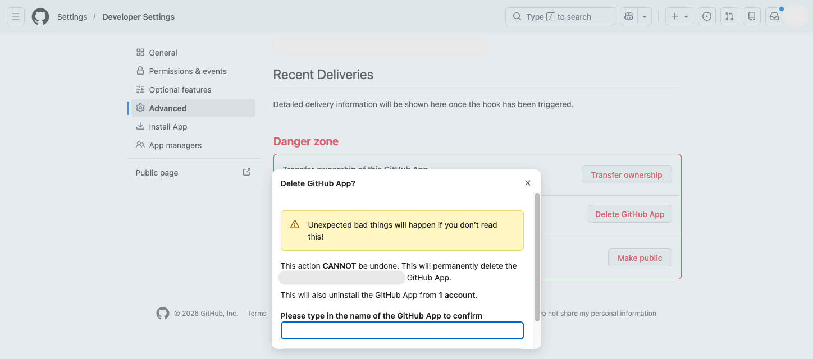Open the user avatar menu

point(796,16)
